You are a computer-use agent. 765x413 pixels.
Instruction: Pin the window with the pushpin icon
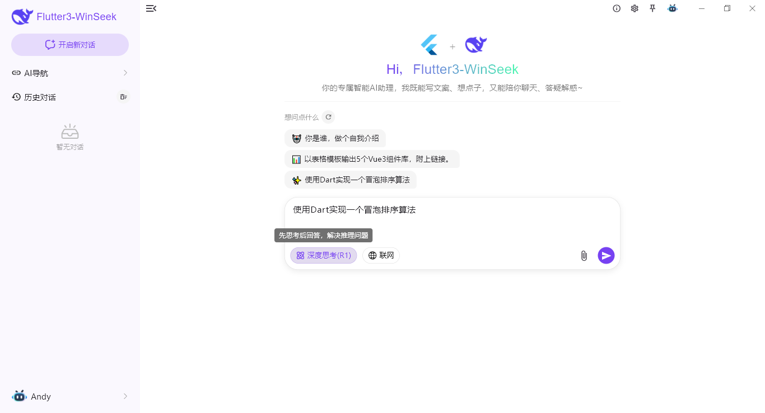click(x=652, y=8)
